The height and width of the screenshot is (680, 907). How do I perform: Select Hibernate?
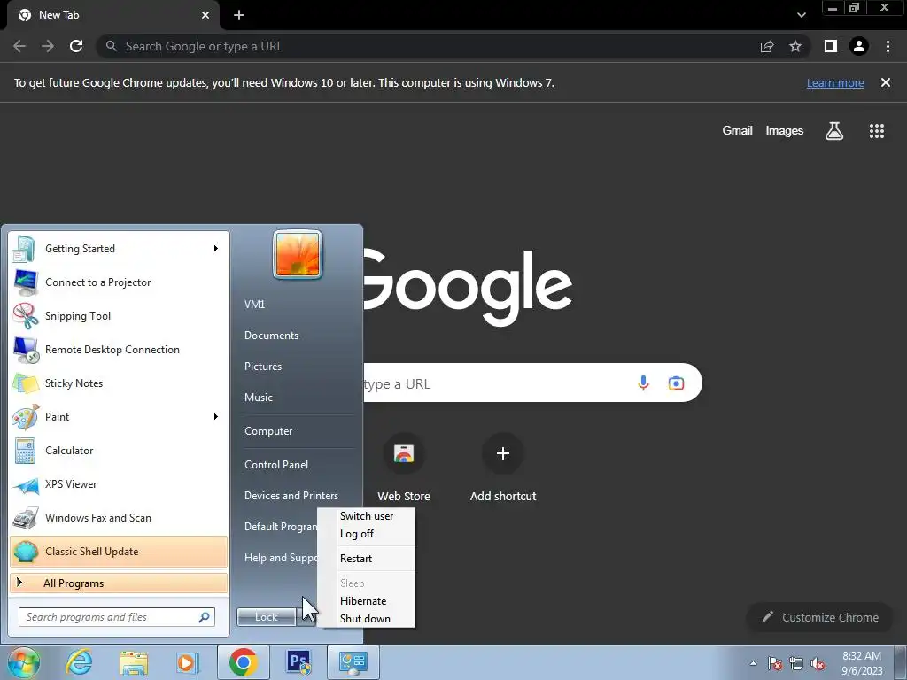[x=363, y=601]
